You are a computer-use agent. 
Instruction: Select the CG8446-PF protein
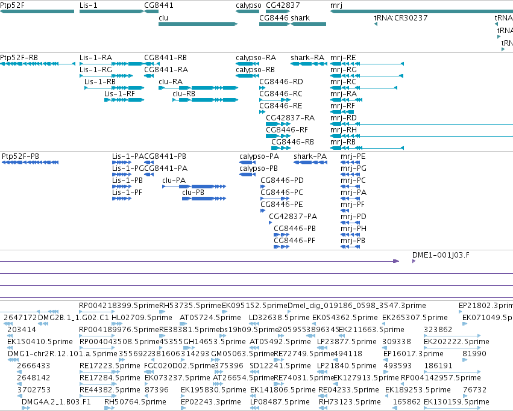coord(282,247)
